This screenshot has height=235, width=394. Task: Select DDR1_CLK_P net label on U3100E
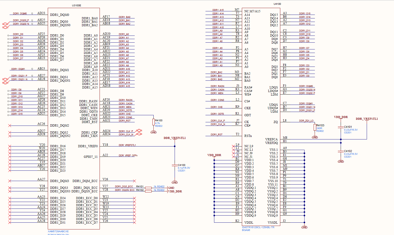click(x=126, y=131)
